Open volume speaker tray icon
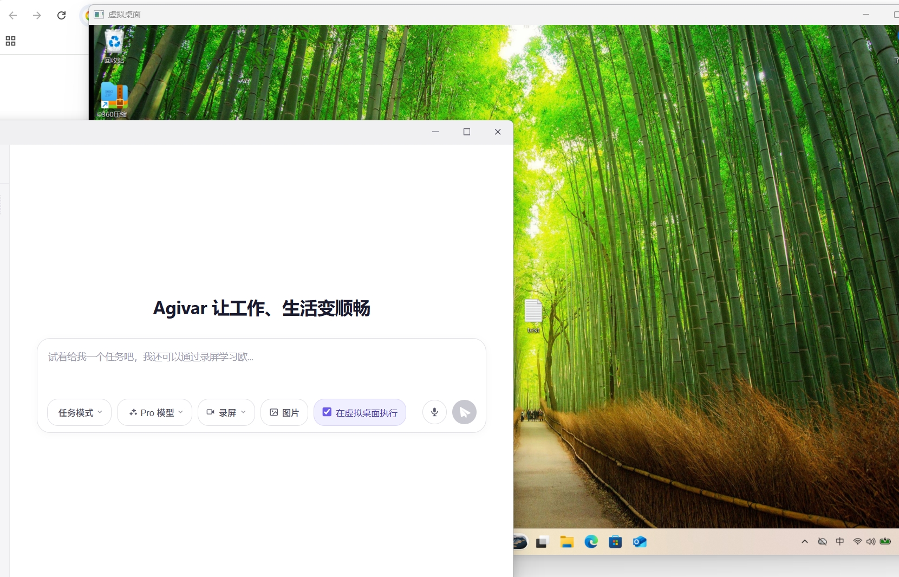The image size is (899, 577). tap(871, 542)
